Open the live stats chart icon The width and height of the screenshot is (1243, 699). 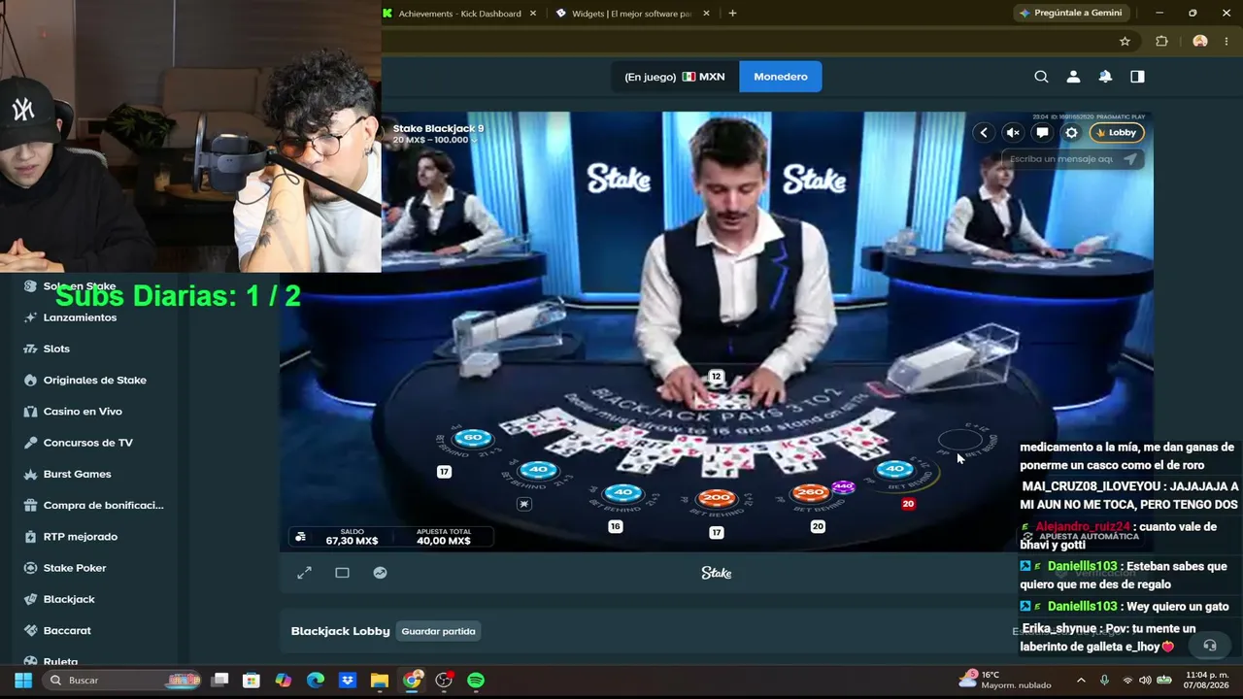[x=380, y=573]
